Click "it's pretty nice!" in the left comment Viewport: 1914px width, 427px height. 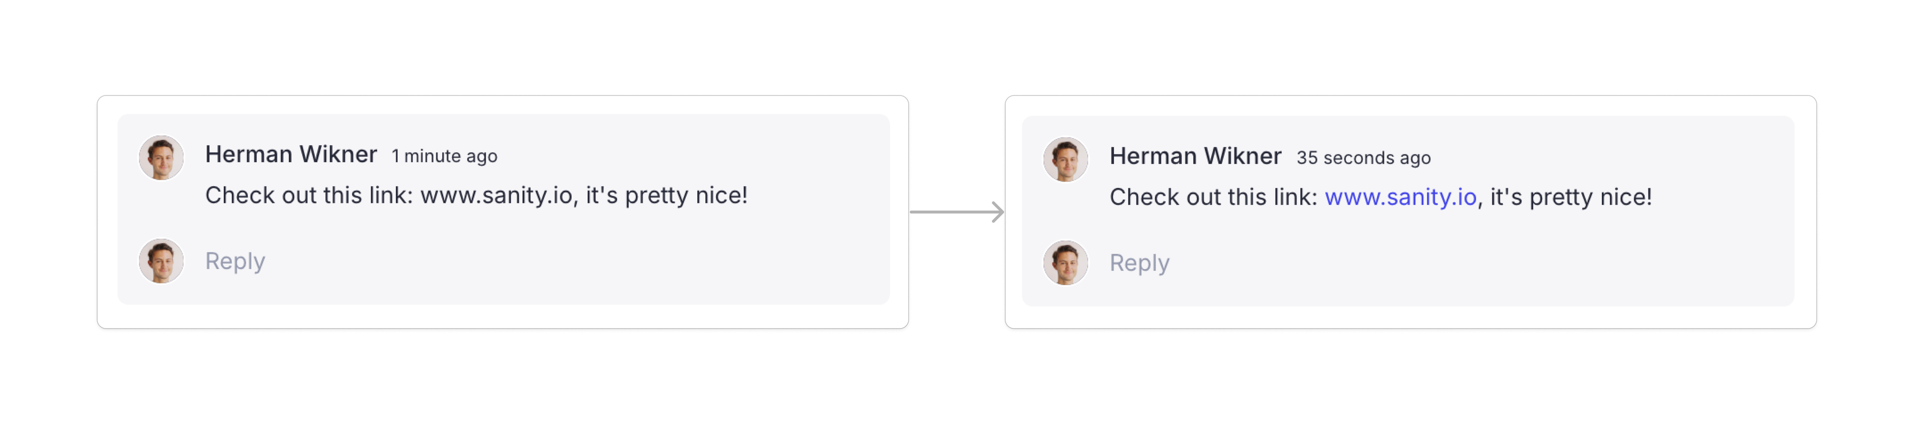coord(666,196)
